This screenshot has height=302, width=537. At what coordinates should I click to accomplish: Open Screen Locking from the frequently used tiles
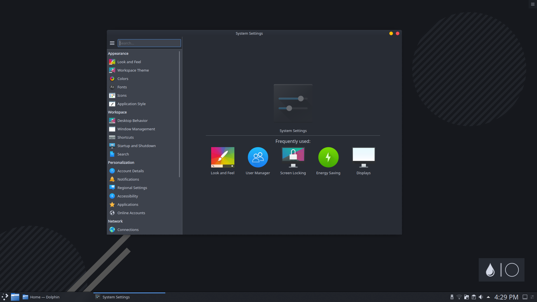293,161
